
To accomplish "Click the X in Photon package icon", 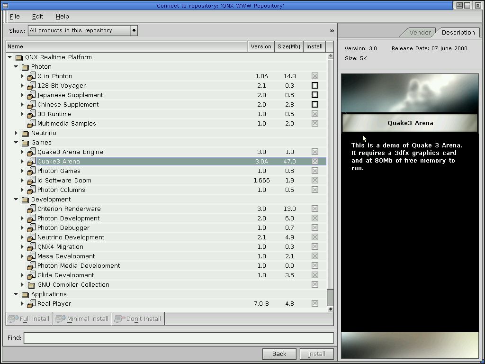I will [x=31, y=76].
